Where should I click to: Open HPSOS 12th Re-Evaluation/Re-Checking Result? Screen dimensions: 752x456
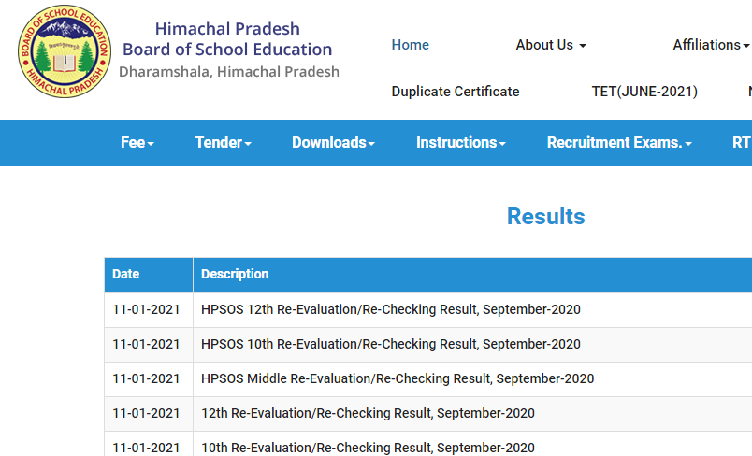click(x=390, y=309)
